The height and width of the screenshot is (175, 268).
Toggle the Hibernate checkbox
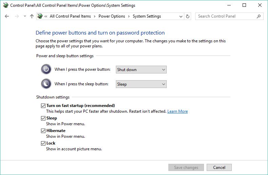pyautogui.click(x=43, y=131)
